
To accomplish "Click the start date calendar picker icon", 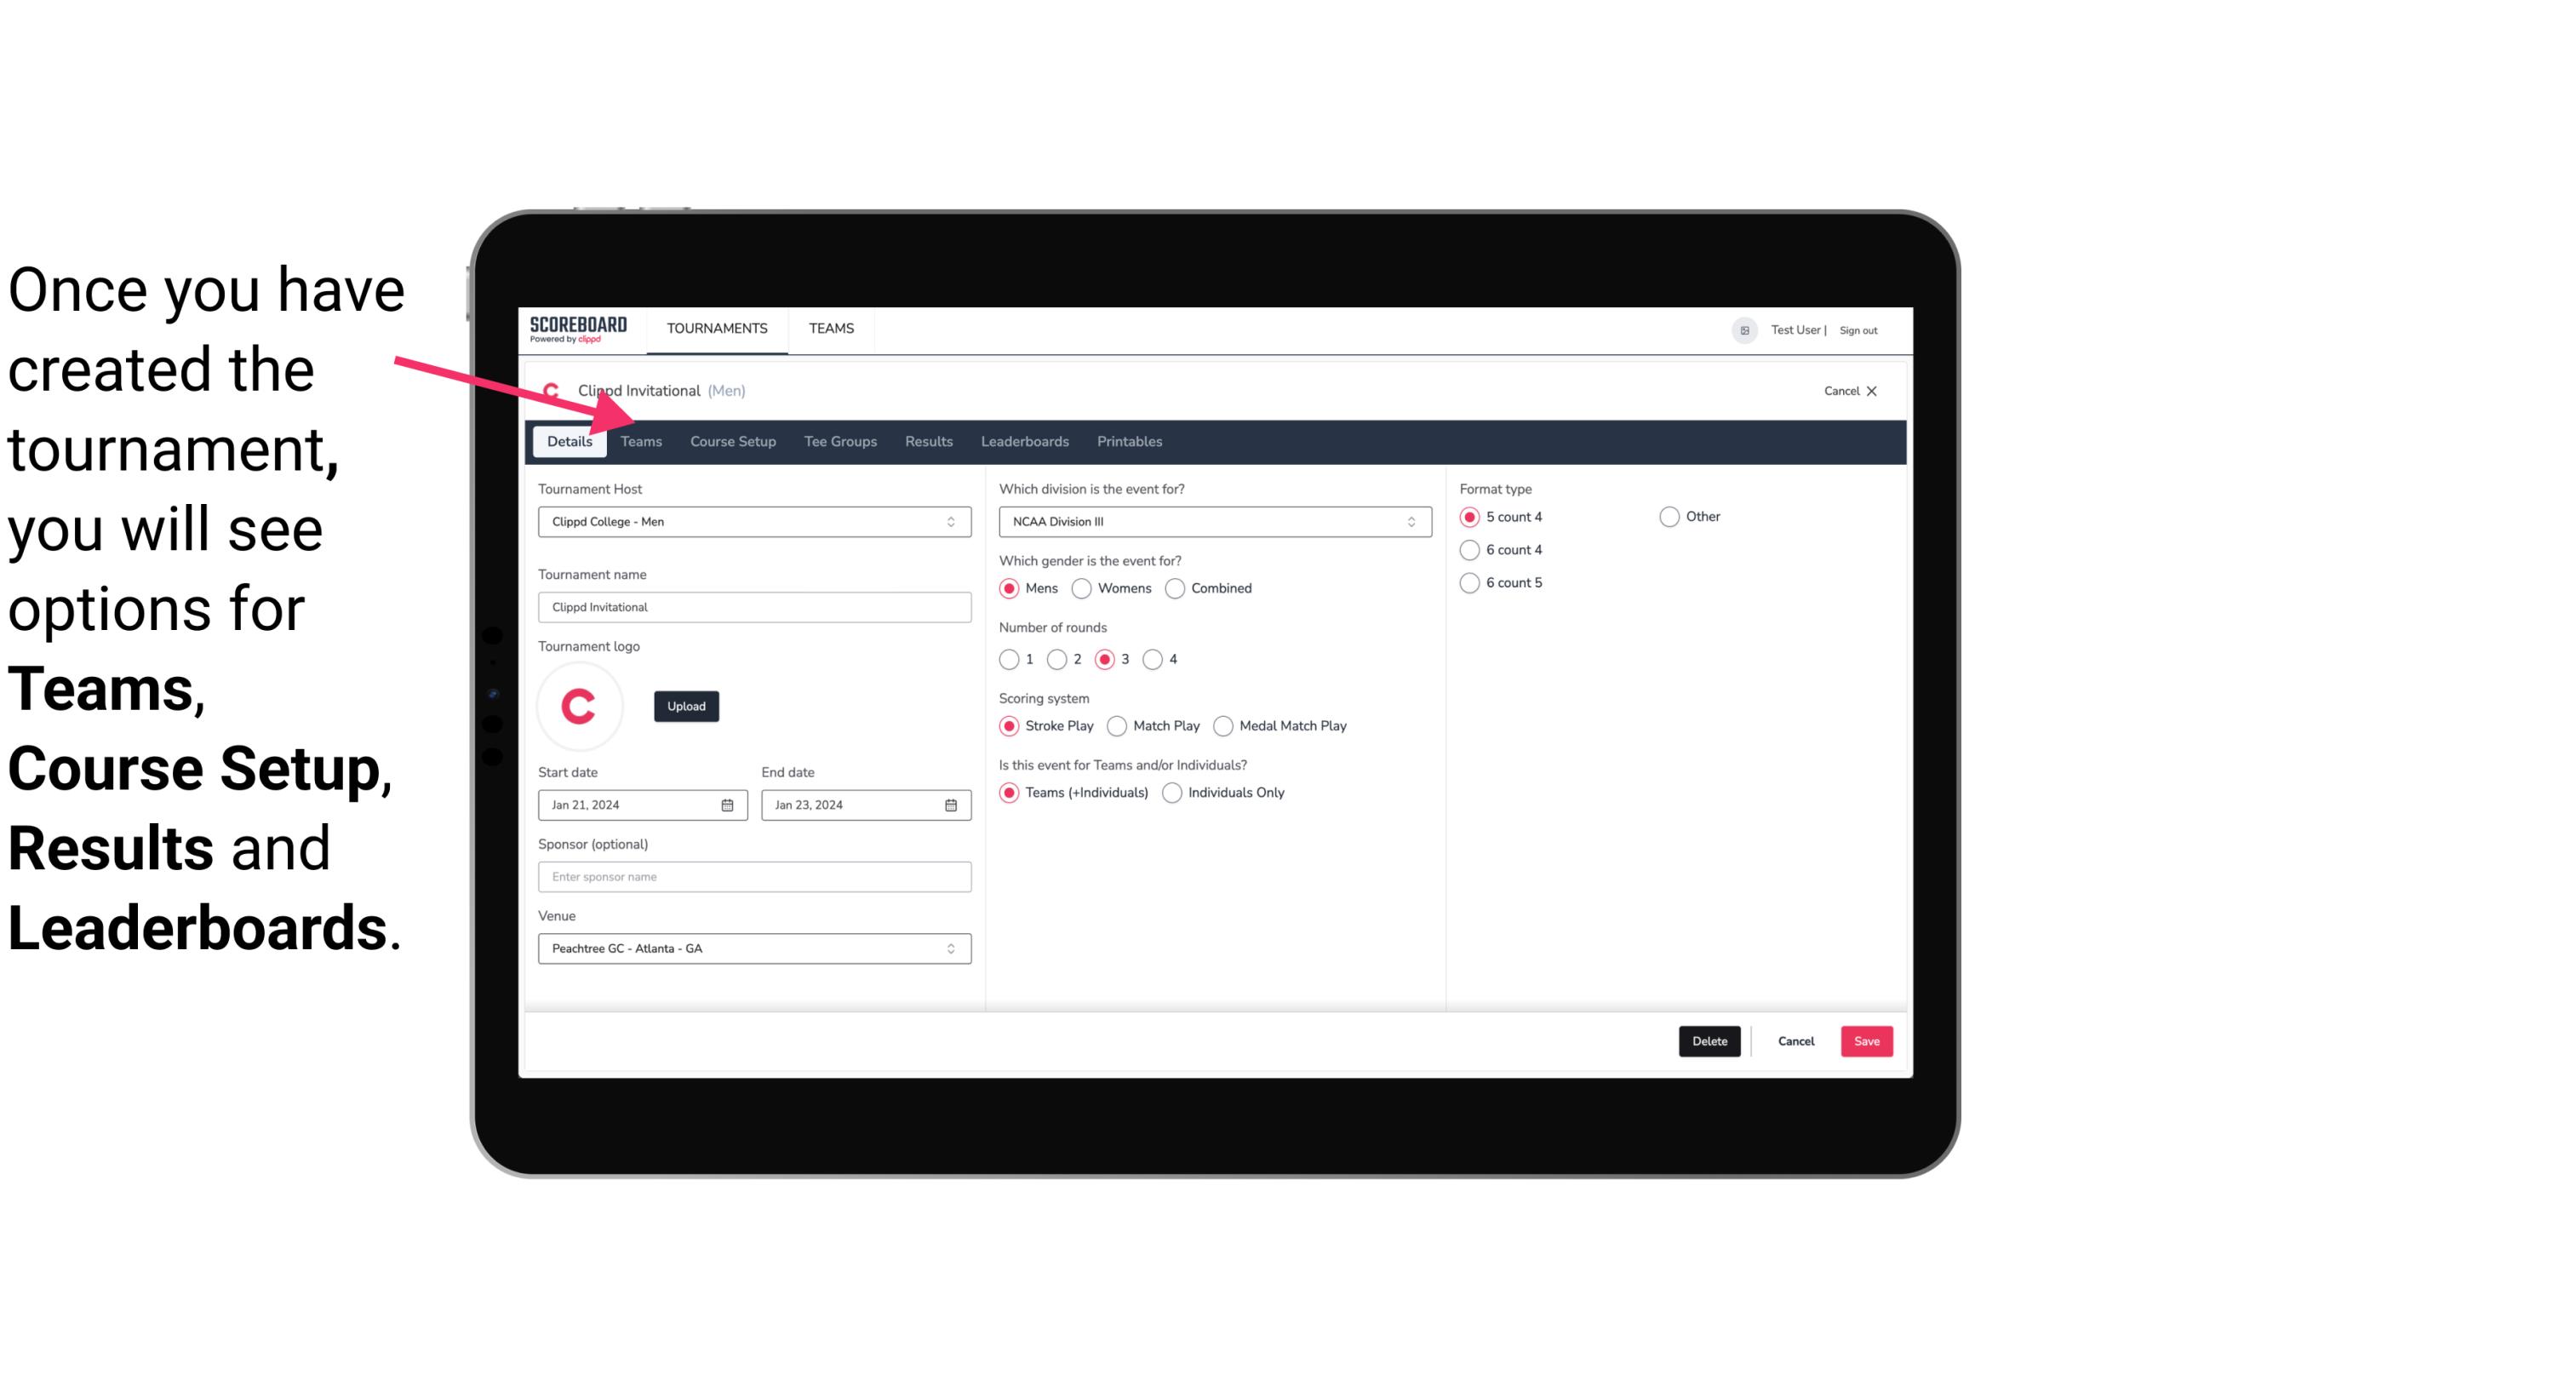I will click(727, 804).
